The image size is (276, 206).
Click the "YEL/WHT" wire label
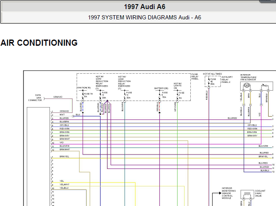pos(64,185)
